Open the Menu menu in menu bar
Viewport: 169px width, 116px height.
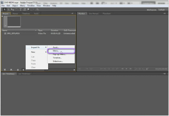click(x=23, y=6)
